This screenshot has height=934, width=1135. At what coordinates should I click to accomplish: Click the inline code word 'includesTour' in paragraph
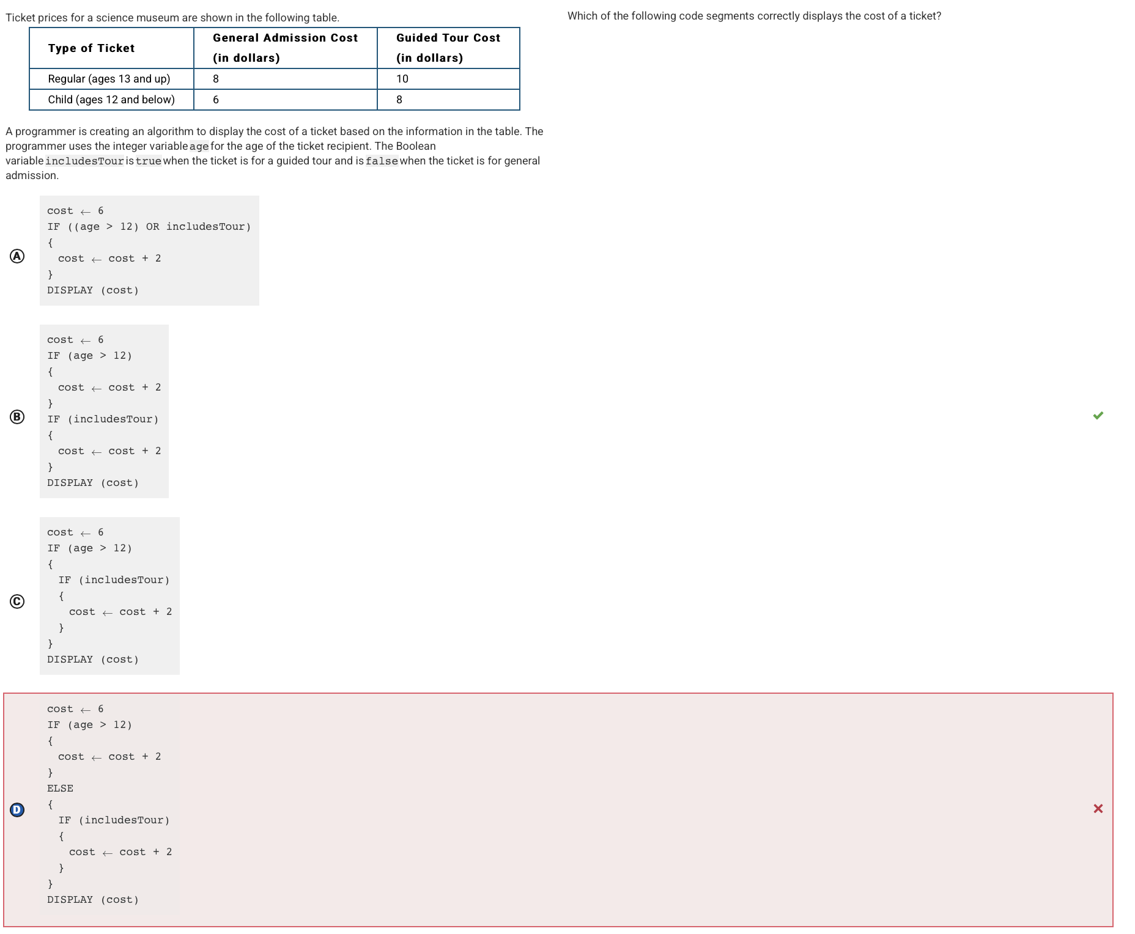click(x=84, y=161)
